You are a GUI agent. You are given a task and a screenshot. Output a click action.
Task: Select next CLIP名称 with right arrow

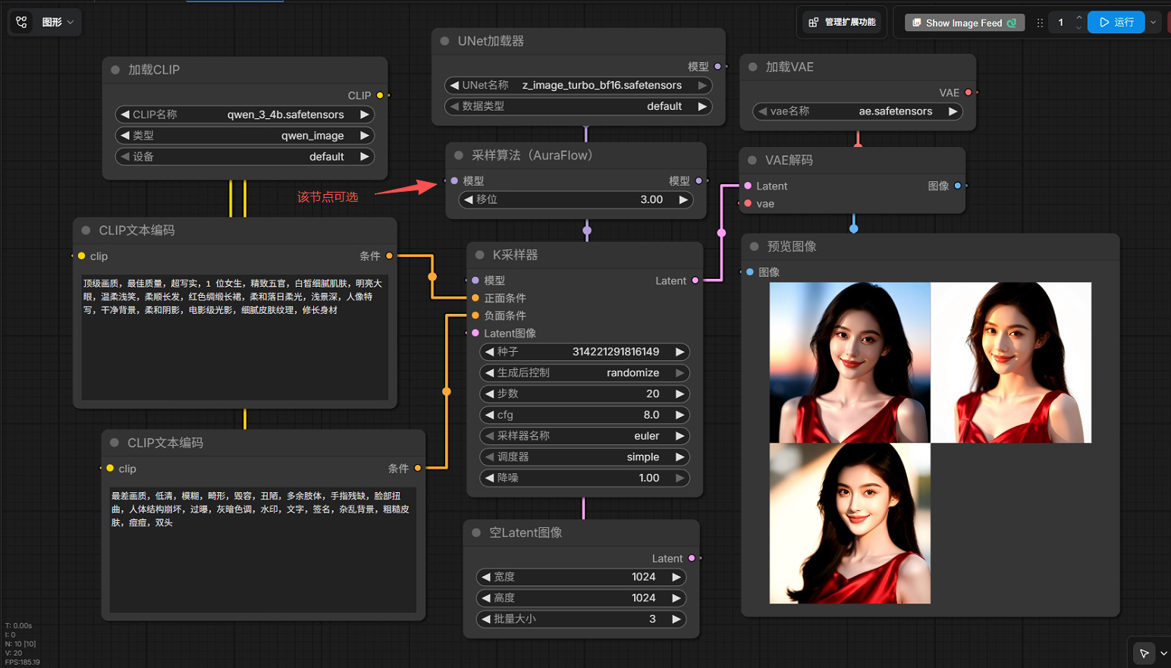(x=364, y=114)
